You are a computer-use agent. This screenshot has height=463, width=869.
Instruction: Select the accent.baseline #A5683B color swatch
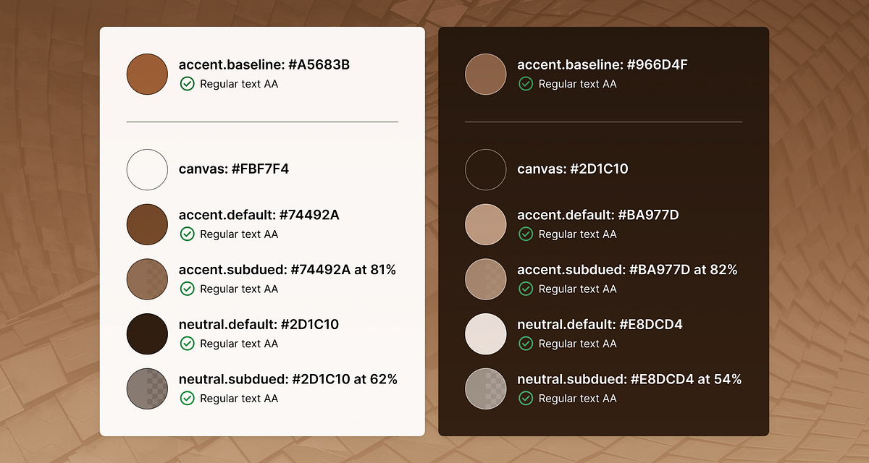click(147, 74)
